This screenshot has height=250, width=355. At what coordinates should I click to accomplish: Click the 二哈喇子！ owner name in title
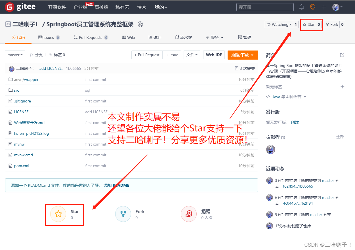point(25,24)
